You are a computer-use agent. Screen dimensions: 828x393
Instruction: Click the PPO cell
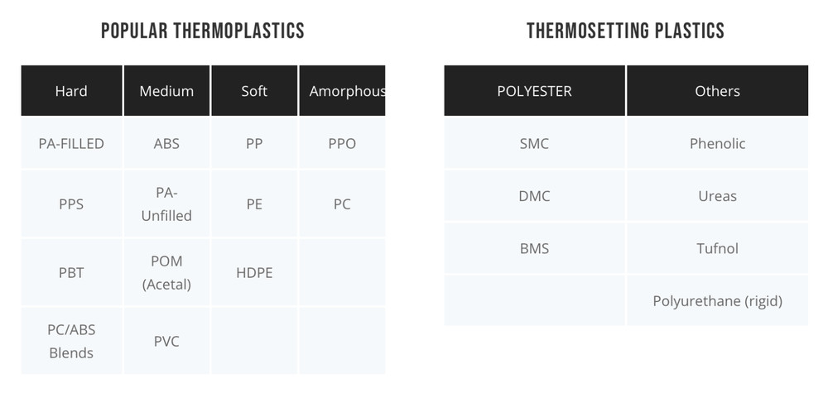pyautogui.click(x=342, y=143)
